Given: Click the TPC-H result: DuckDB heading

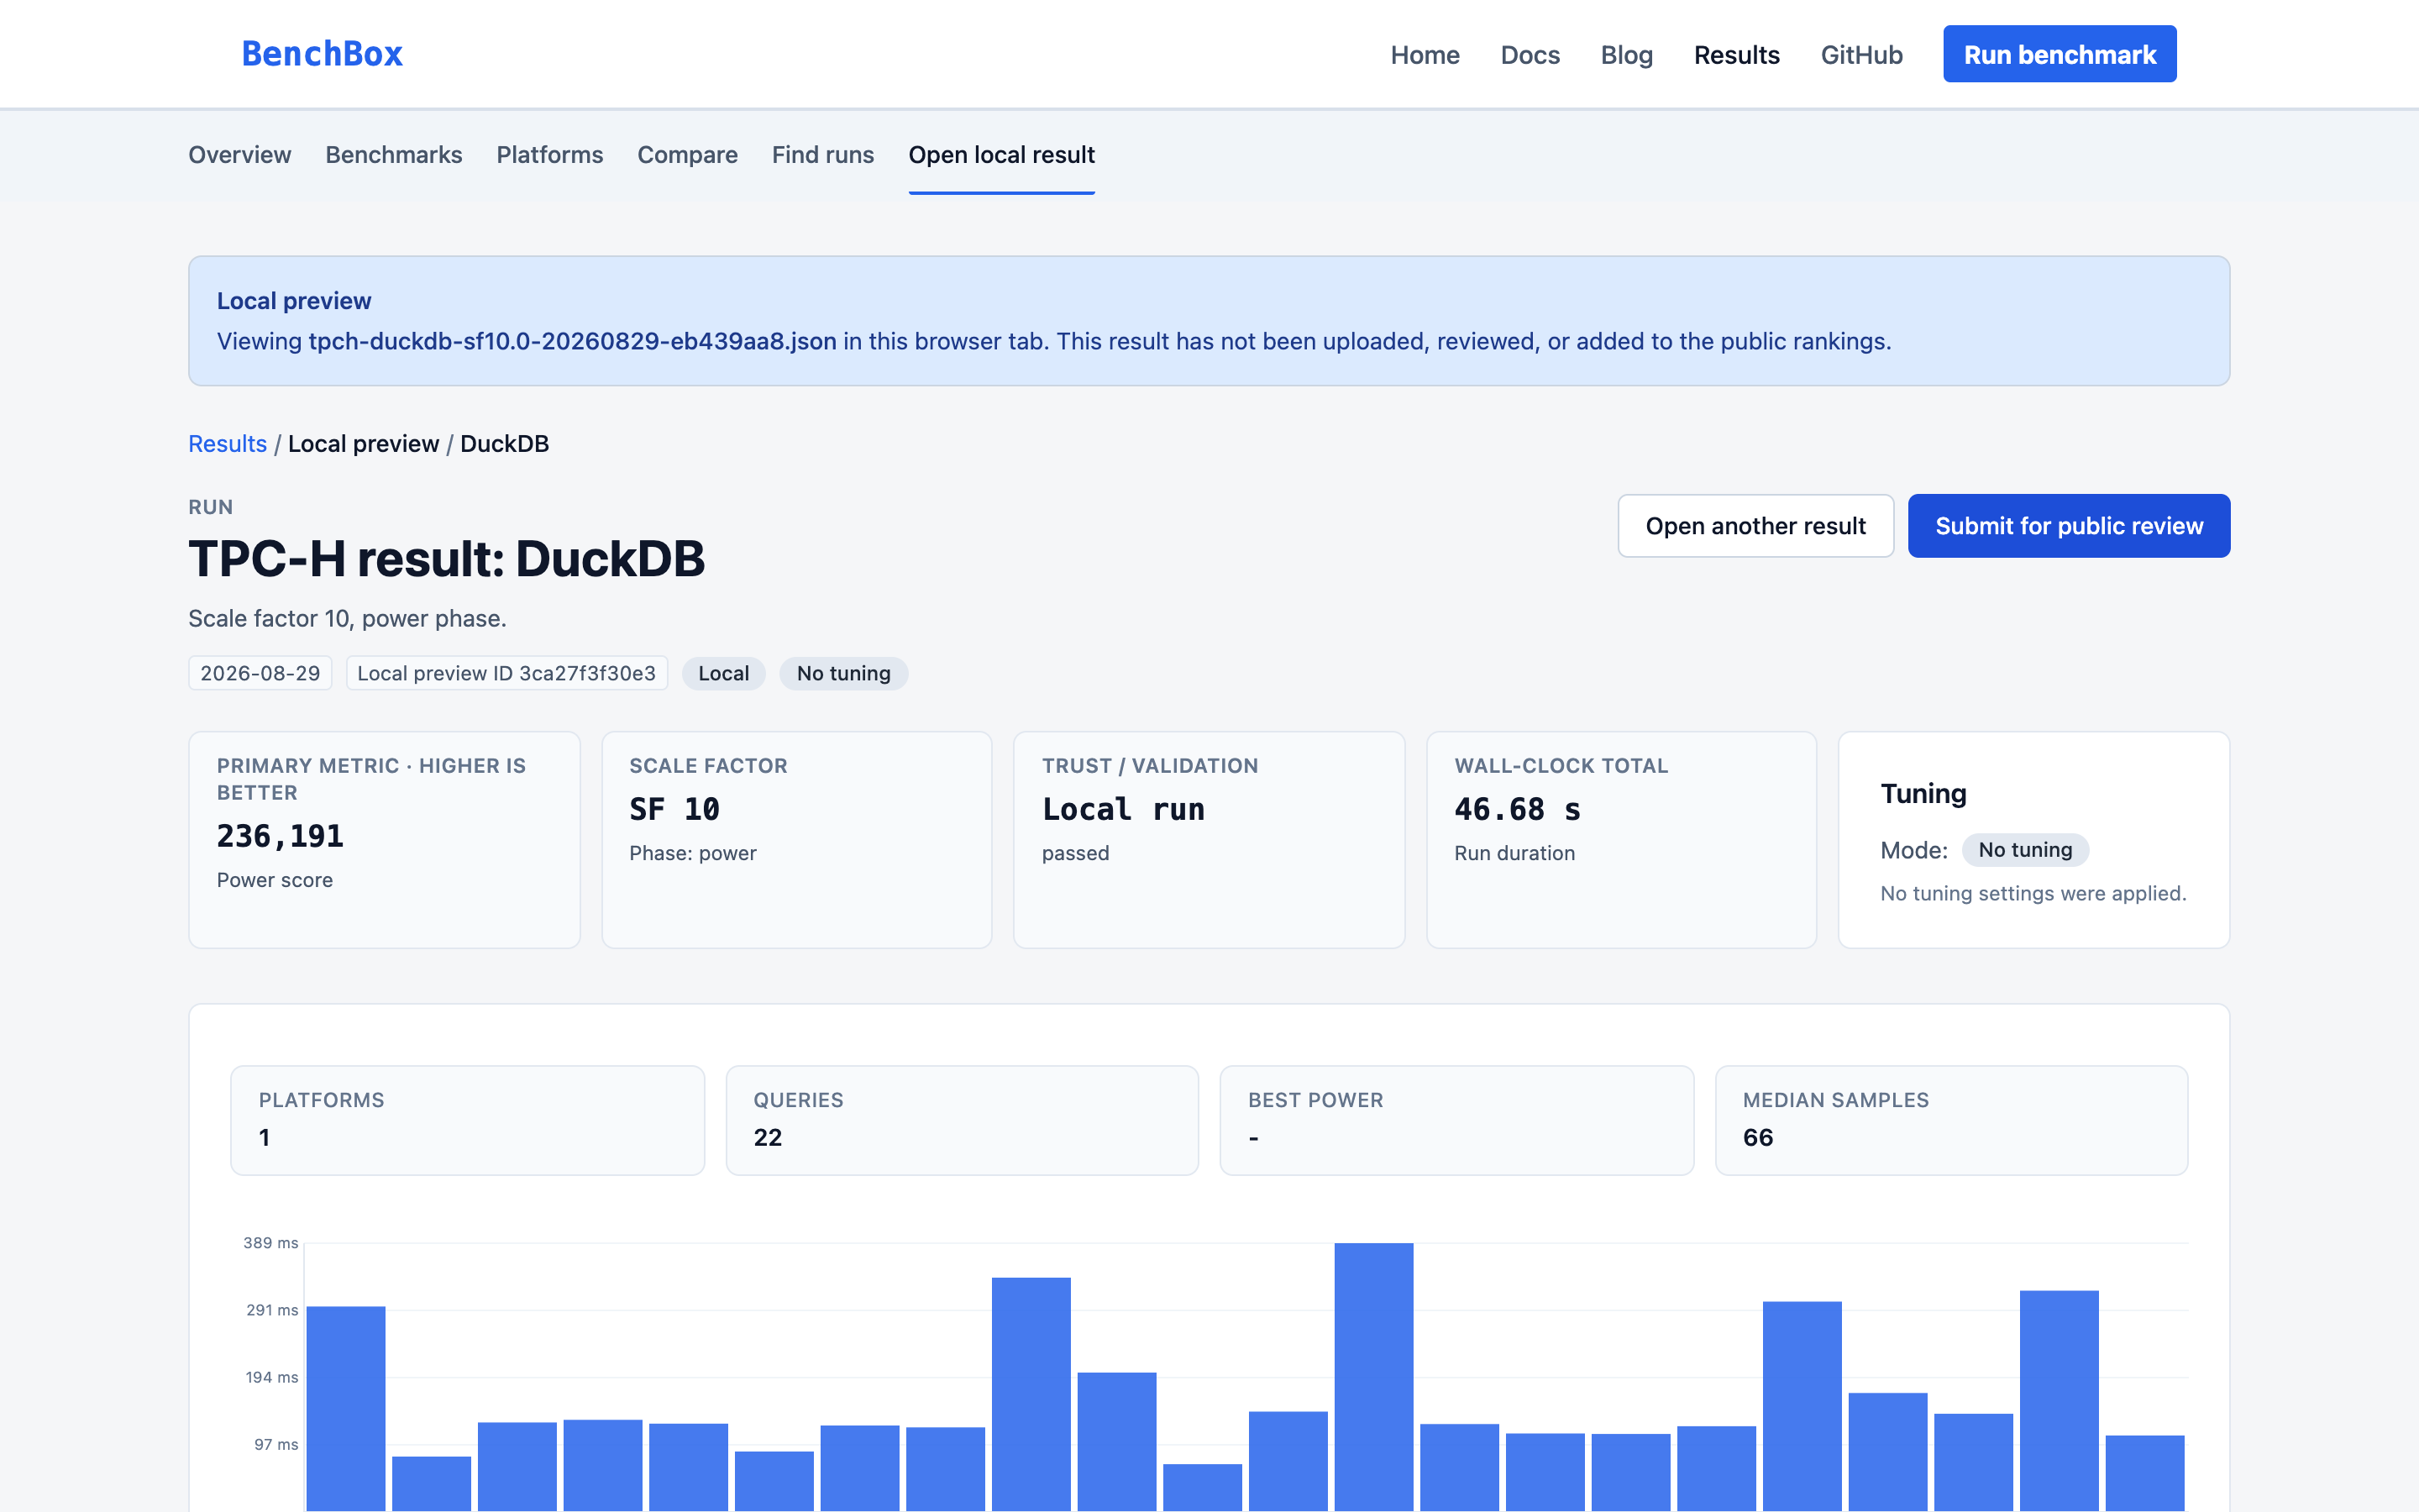Looking at the screenshot, I should tap(447, 559).
